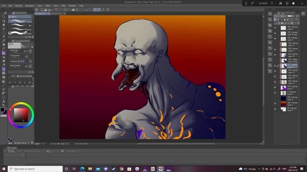307x172 pixels.
Task: Open sub tool detail wrench icon
Action: [x=32, y=72]
